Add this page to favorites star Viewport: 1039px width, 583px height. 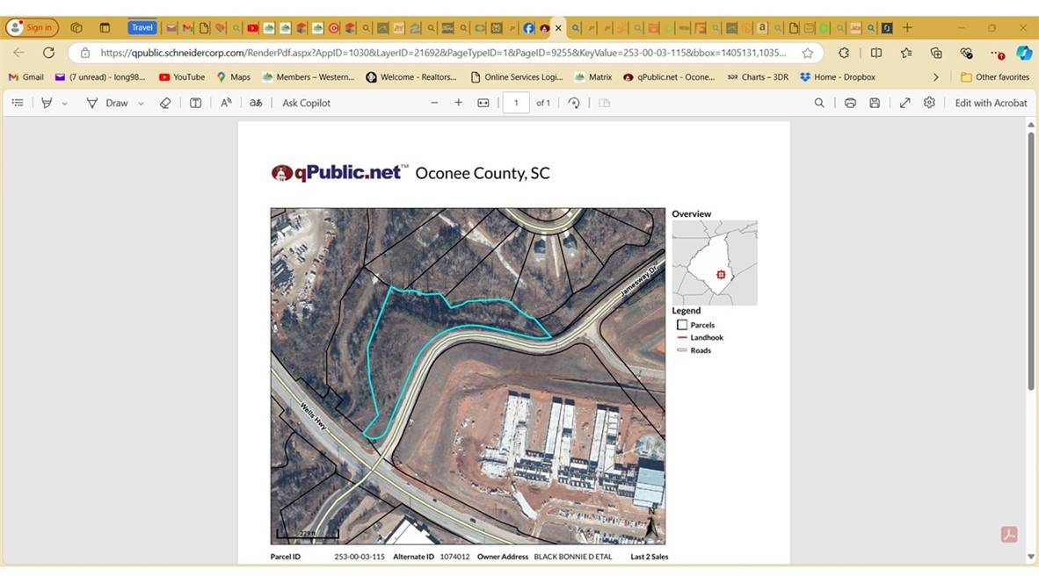[807, 53]
